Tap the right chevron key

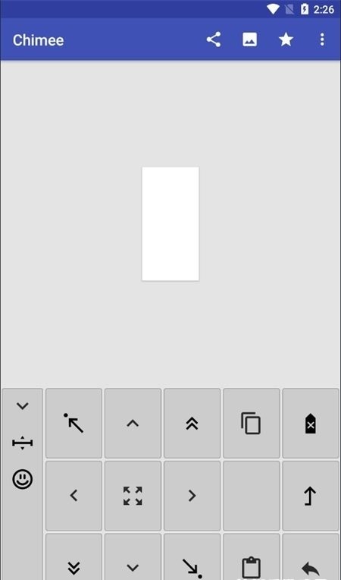[192, 496]
